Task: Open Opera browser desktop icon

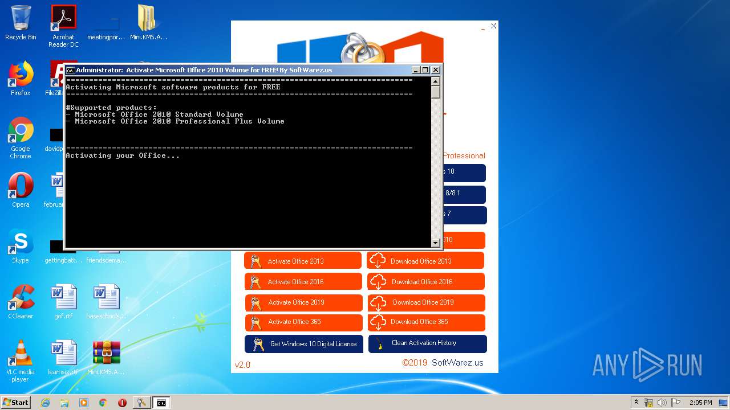Action: (21, 190)
